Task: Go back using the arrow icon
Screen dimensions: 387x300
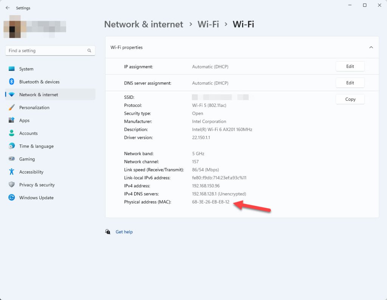Action: click(x=8, y=8)
